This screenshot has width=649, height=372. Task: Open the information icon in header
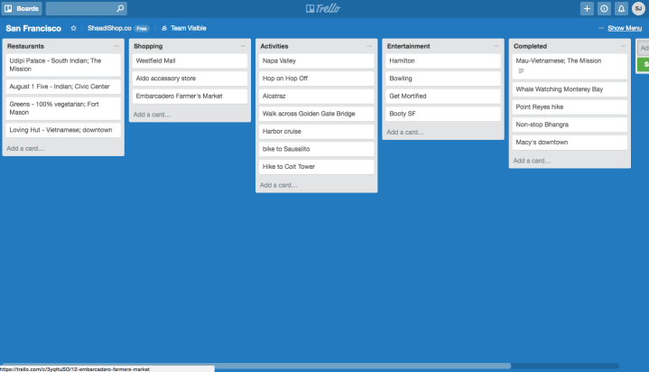point(604,9)
